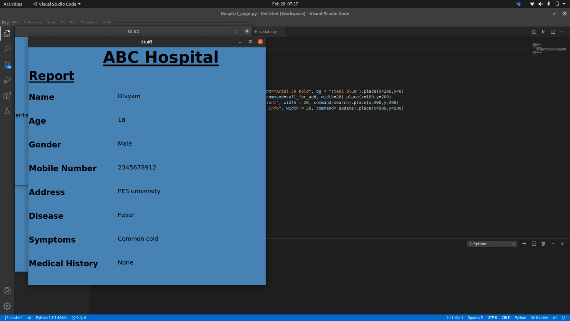Click the publish/sync cloud icon in status bar
The width and height of the screenshot is (570, 321).
29,318
